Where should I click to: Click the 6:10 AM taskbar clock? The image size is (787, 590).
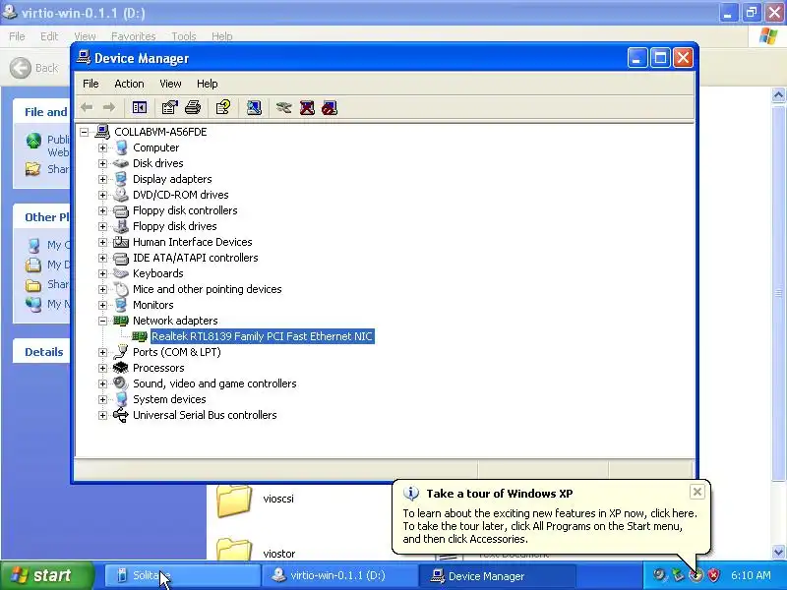(x=751, y=575)
